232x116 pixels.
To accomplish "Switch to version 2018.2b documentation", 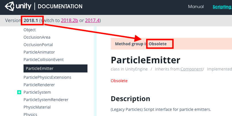I will click(69, 20).
